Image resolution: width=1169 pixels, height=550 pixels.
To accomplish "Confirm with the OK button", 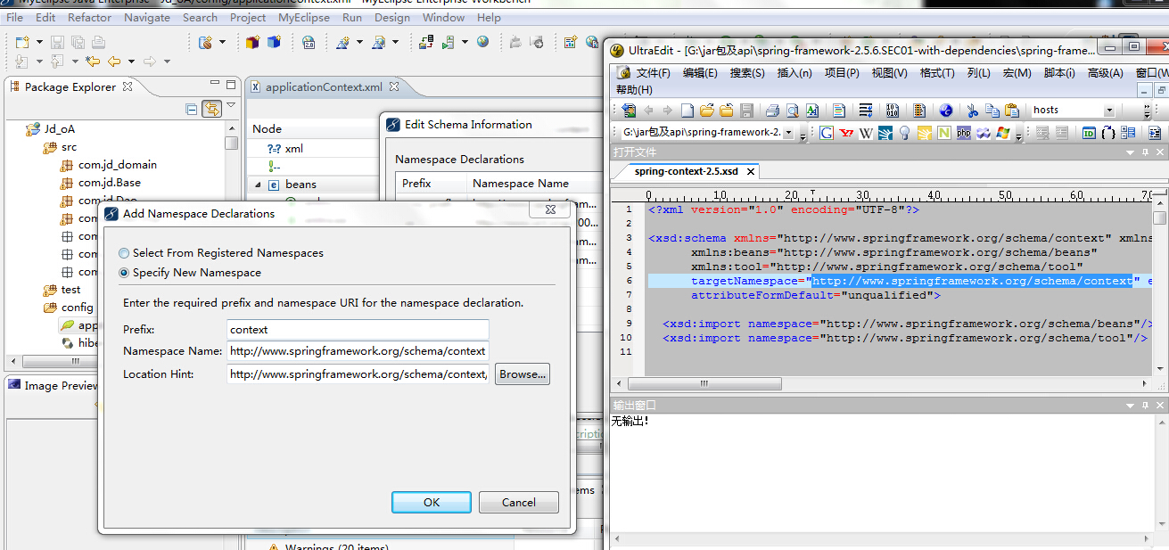I will pyautogui.click(x=432, y=502).
